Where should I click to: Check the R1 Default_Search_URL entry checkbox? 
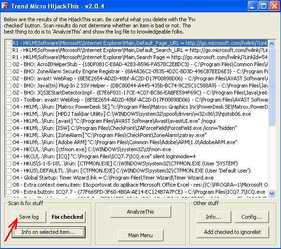pos(9,50)
